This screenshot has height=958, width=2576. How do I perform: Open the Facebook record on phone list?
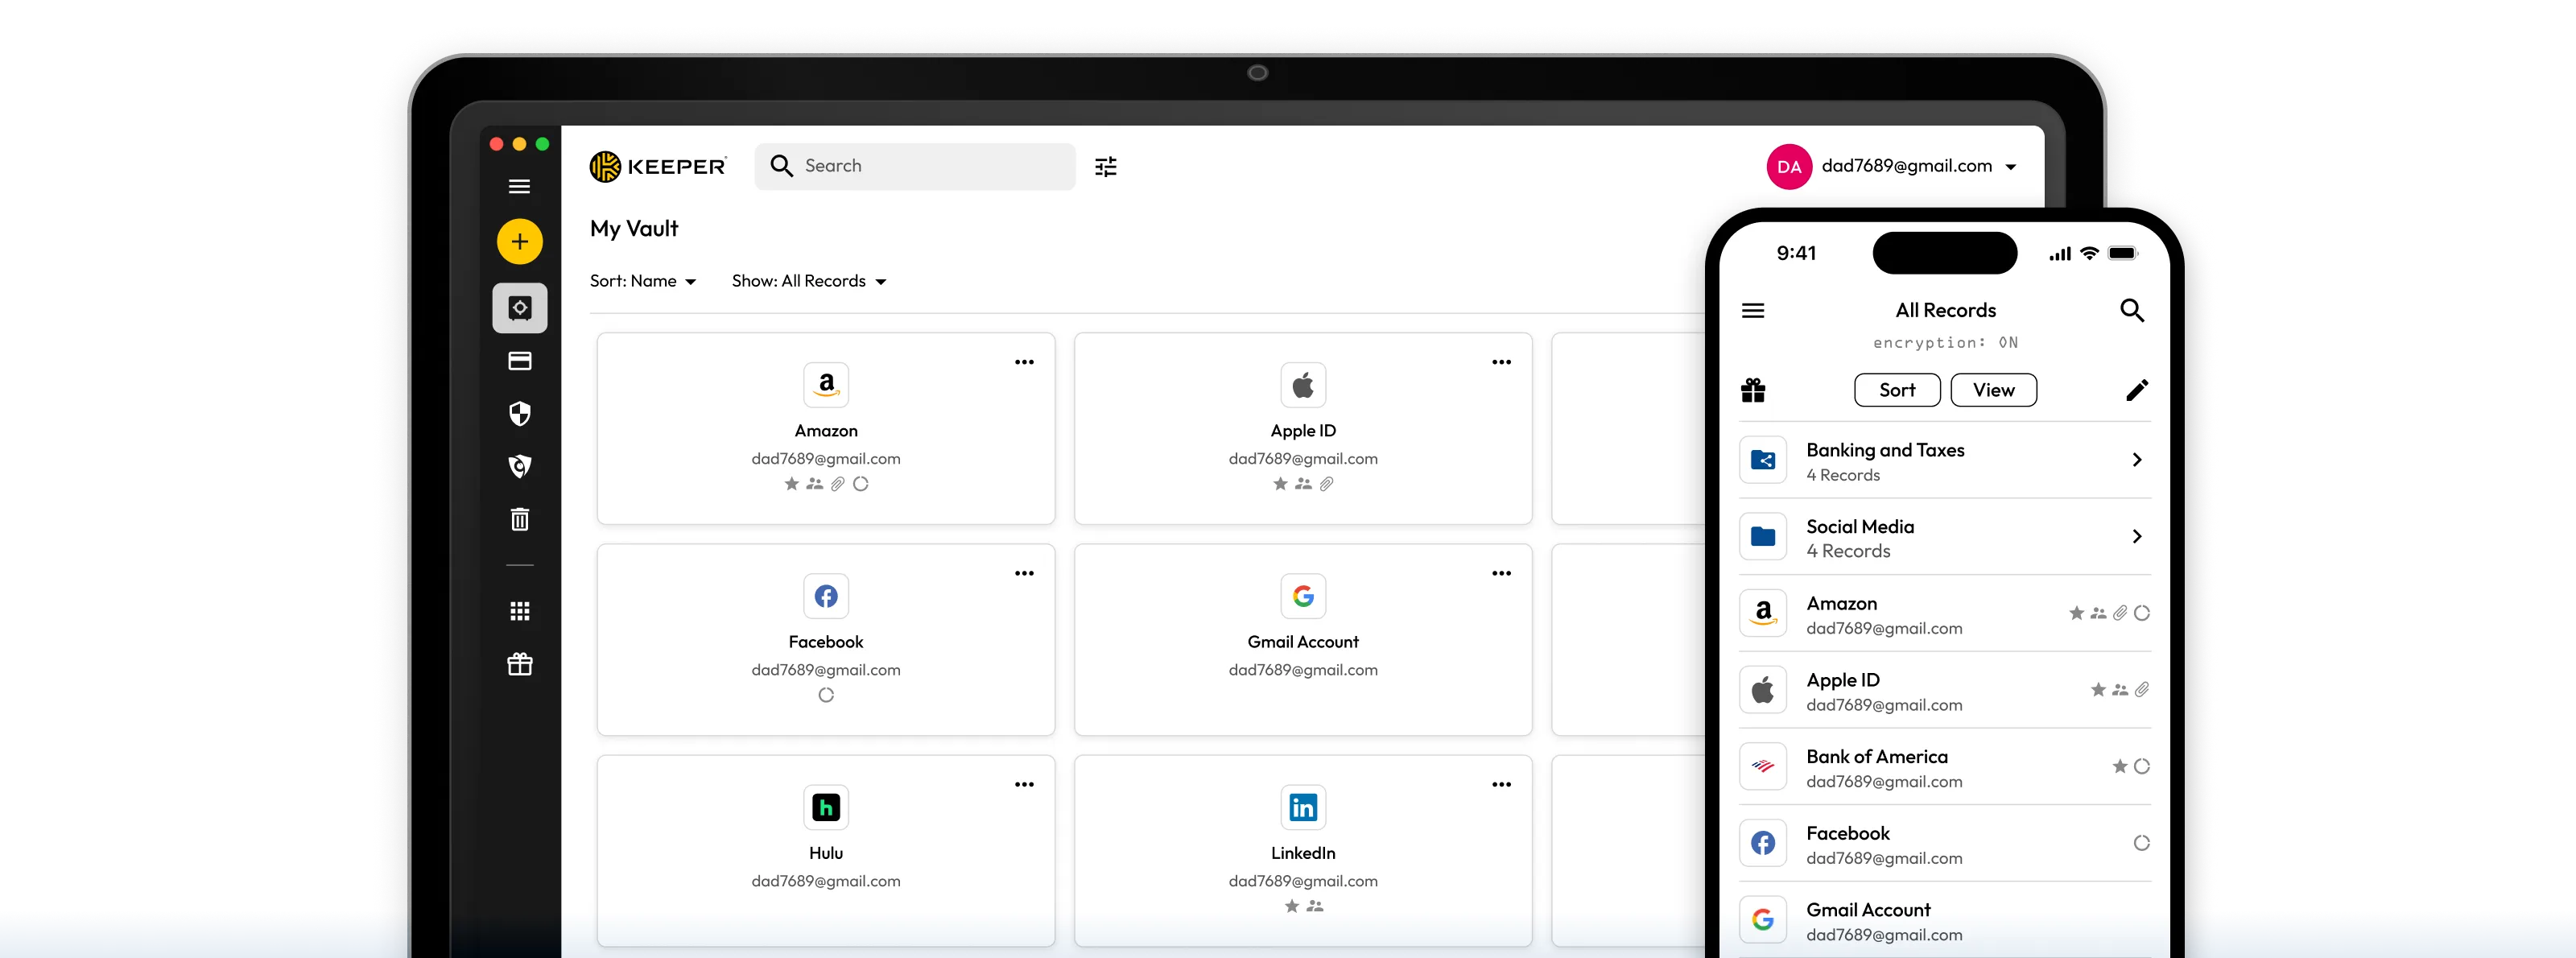pos(1945,844)
